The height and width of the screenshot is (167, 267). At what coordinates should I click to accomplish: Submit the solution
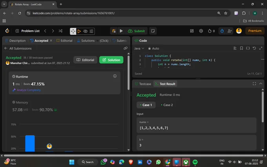coord(136,31)
